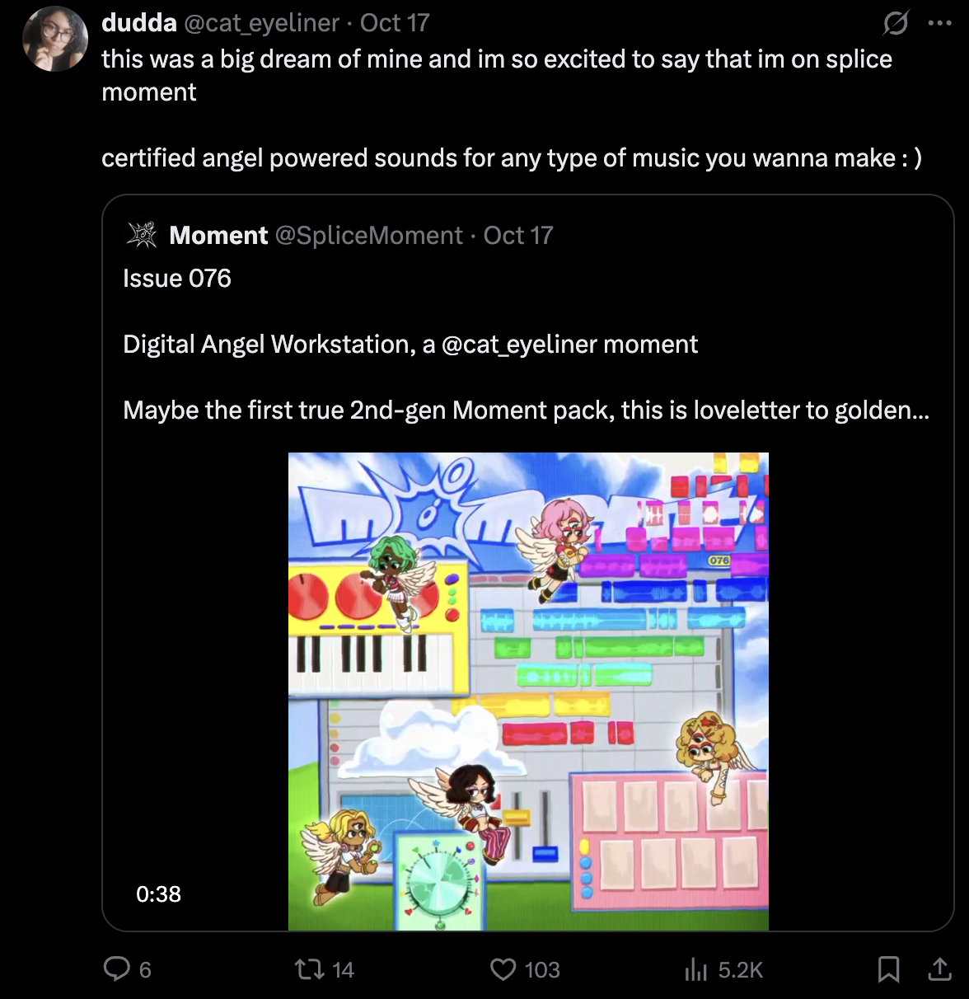Open the Moment account star logo
The height and width of the screenshot is (999, 969).
(143, 235)
